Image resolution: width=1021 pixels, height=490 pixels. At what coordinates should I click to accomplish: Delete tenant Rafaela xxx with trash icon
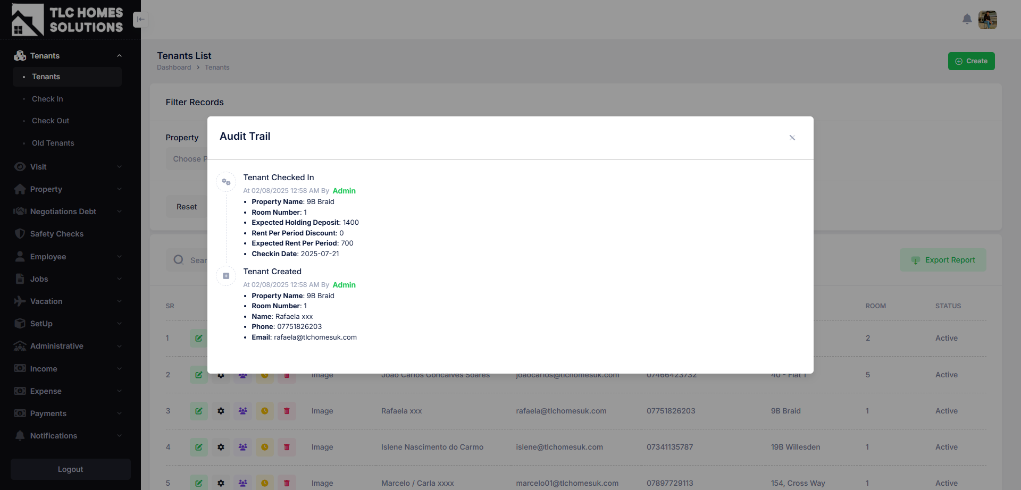pyautogui.click(x=287, y=411)
